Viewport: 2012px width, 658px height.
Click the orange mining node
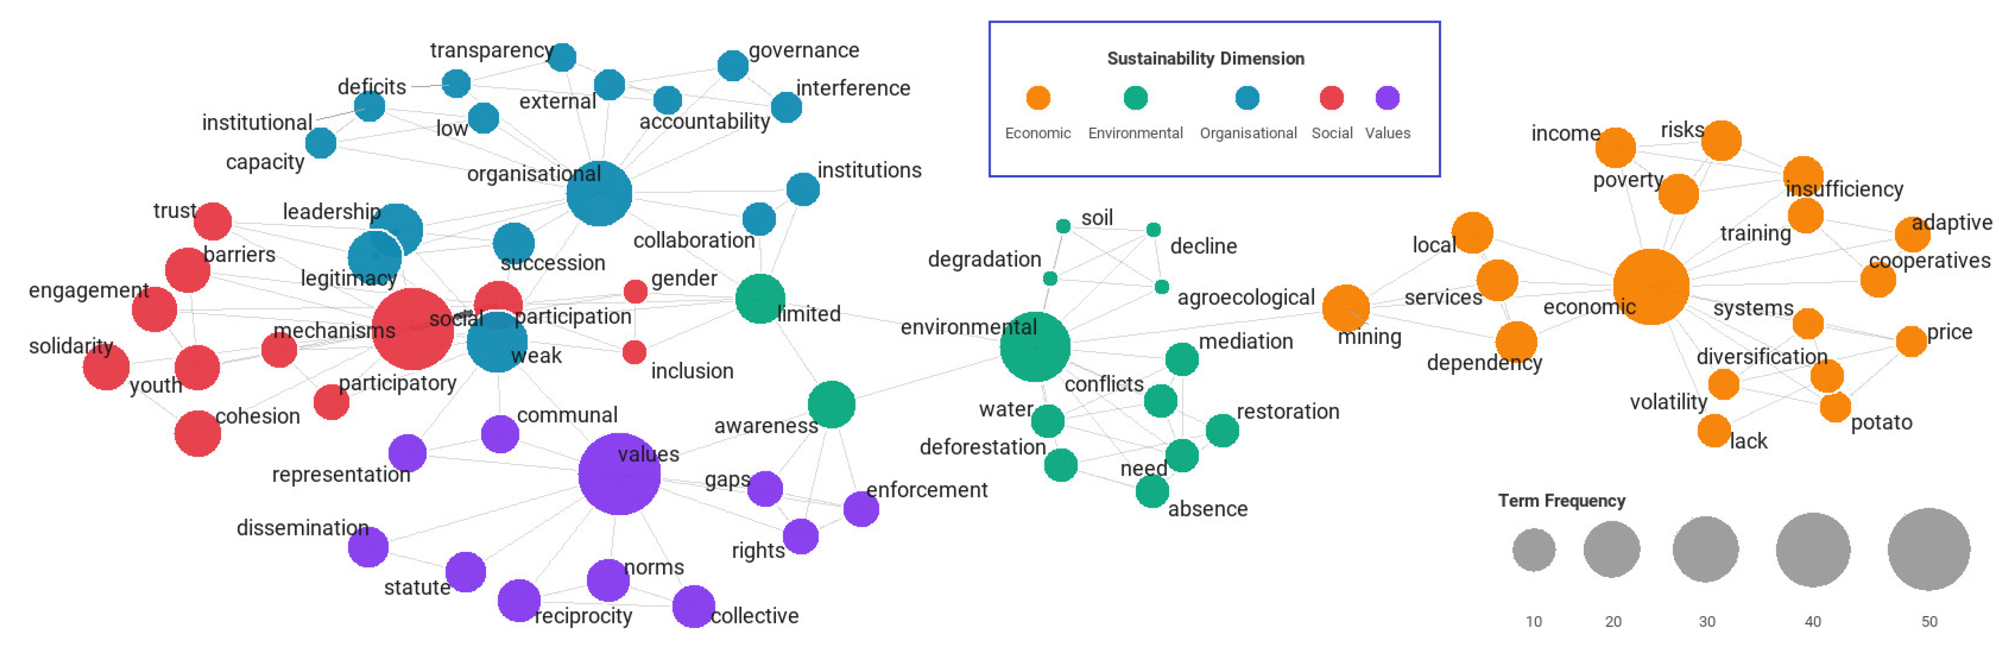[x=1346, y=308]
